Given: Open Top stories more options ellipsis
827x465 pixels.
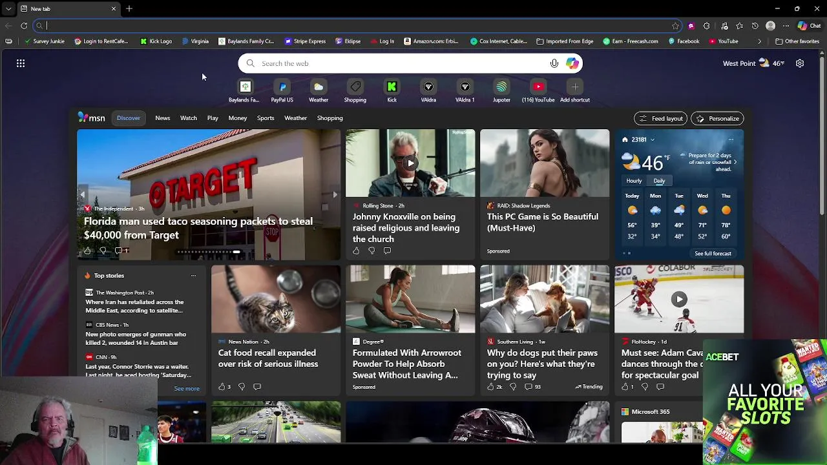Looking at the screenshot, I should [x=193, y=276].
